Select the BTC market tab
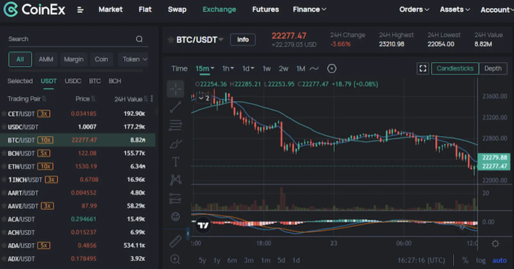Image resolution: width=514 pixels, height=269 pixels. click(x=95, y=81)
